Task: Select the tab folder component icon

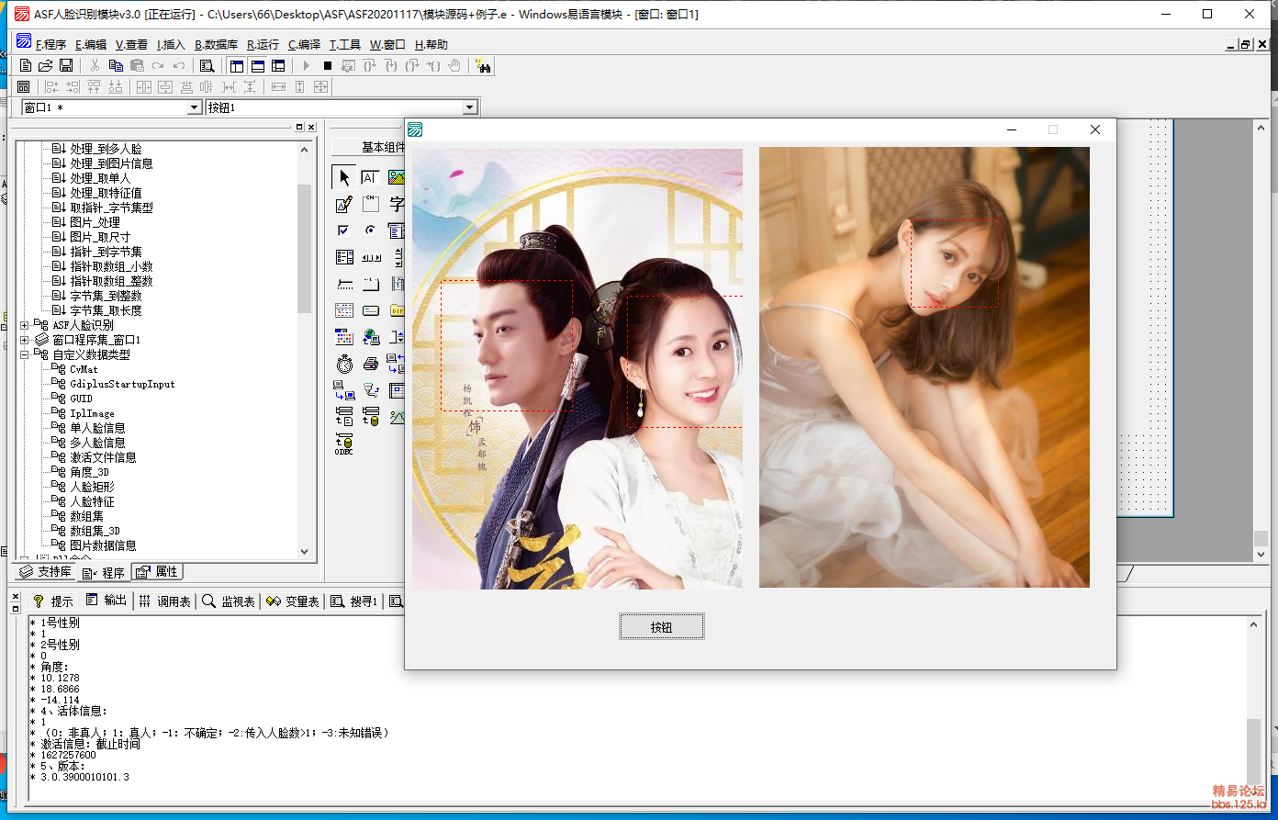Action: [x=370, y=284]
